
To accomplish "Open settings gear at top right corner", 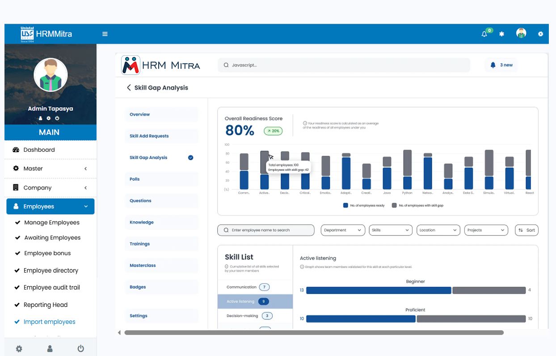I will tap(540, 34).
